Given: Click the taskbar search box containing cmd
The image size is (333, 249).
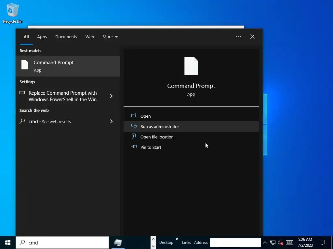Looking at the screenshot, I should 62,243.
